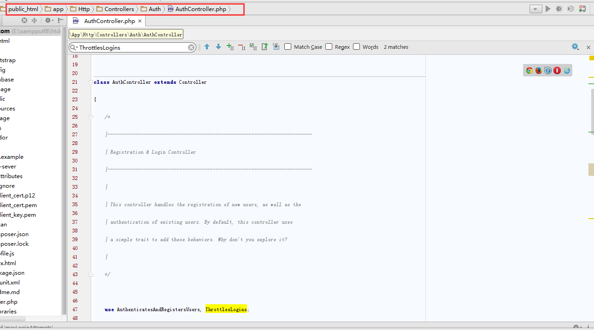Image resolution: width=594 pixels, height=330 pixels.
Task: Collapse the comment block fold at line 25
Action: pos(91,117)
